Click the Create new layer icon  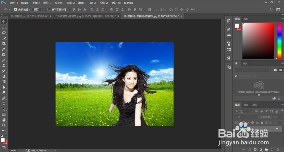coord(272,149)
